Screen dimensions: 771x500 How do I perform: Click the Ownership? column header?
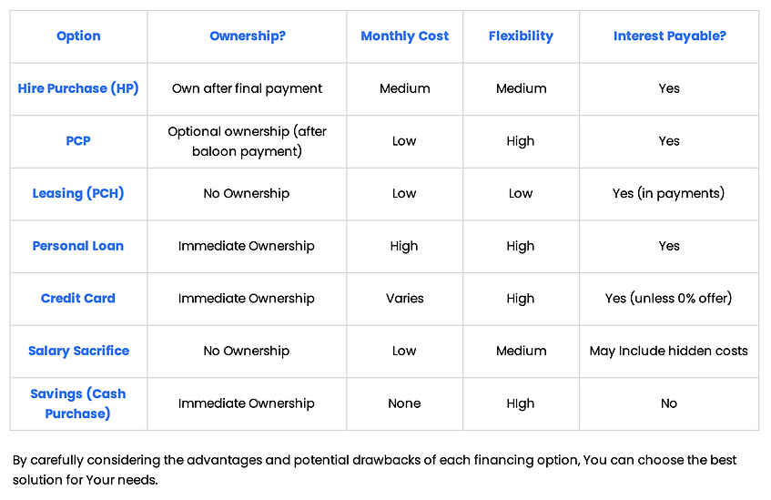248,36
